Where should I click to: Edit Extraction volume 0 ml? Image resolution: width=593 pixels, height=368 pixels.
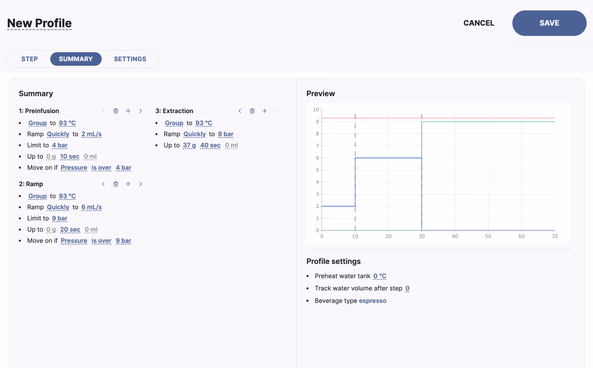coord(231,145)
